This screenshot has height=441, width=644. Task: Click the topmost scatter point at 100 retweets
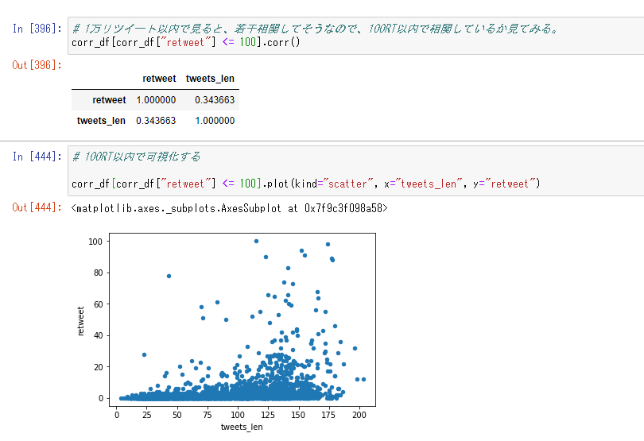256,241
